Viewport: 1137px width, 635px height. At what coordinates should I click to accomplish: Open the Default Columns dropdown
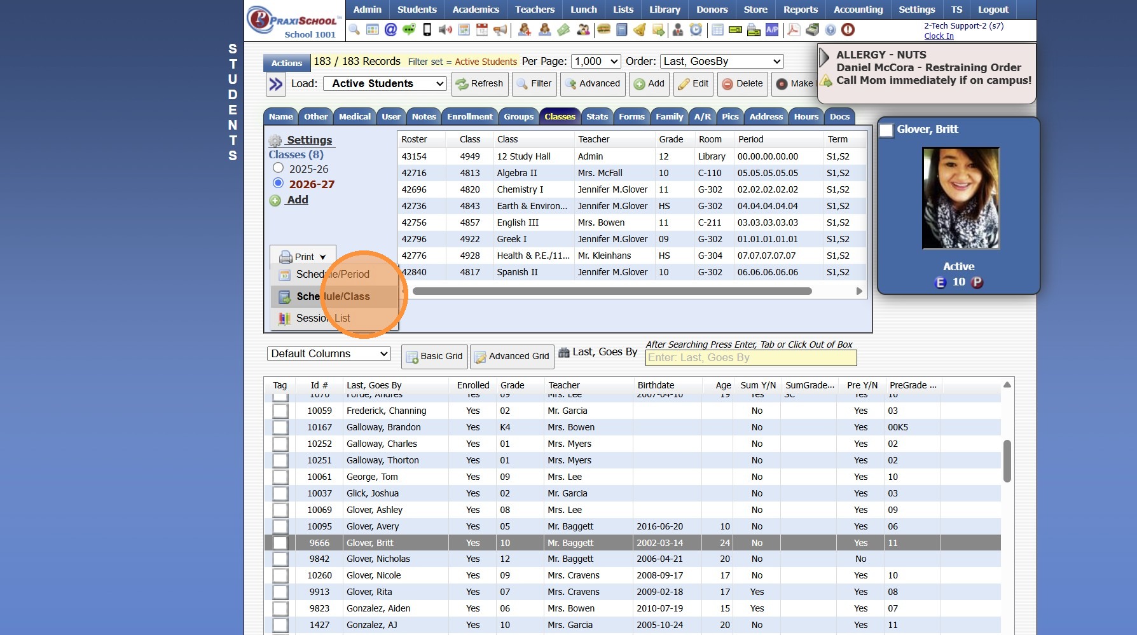(329, 353)
